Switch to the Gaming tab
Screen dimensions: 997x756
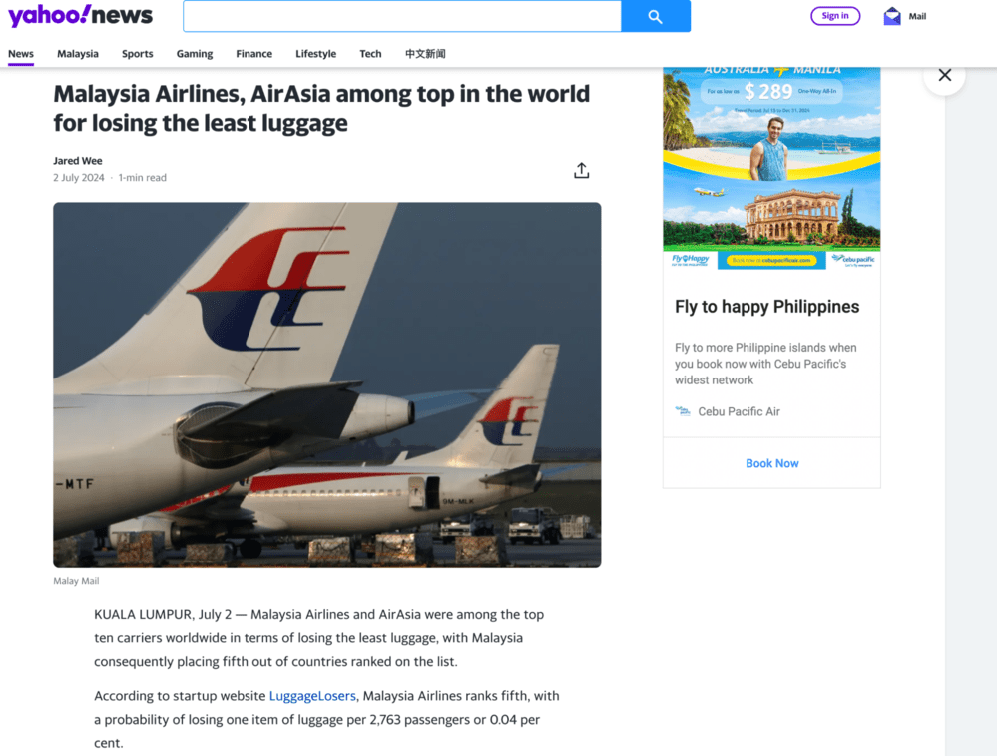coord(195,54)
